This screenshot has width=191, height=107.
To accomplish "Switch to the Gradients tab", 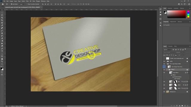I will [176, 8].
